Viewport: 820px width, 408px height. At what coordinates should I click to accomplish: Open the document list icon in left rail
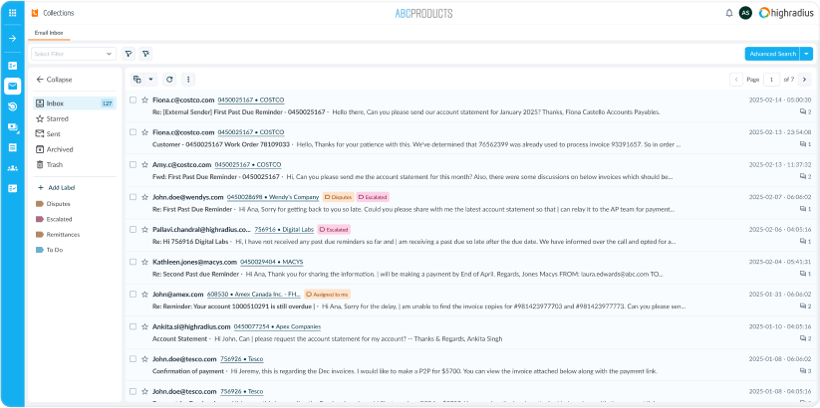13,148
